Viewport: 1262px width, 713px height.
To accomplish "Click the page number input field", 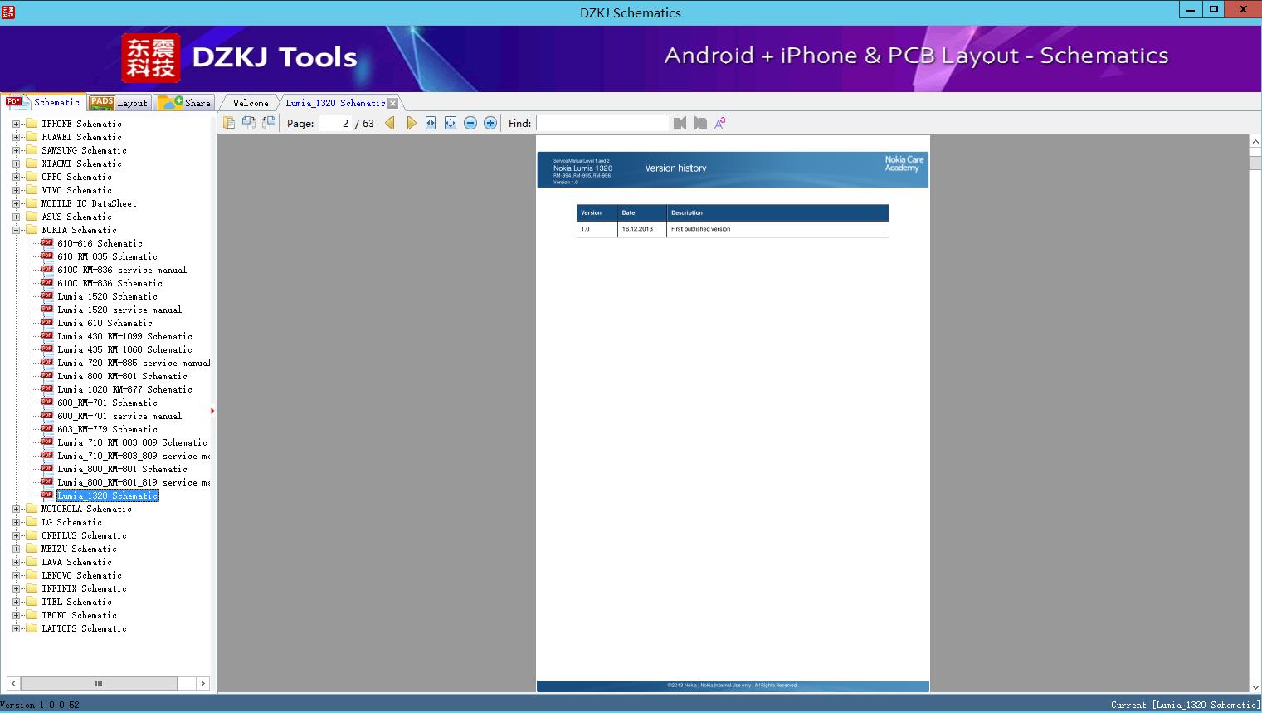I will pyautogui.click(x=335, y=123).
